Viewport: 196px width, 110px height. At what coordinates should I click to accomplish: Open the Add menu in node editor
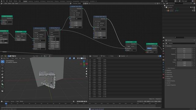click(13, 3)
